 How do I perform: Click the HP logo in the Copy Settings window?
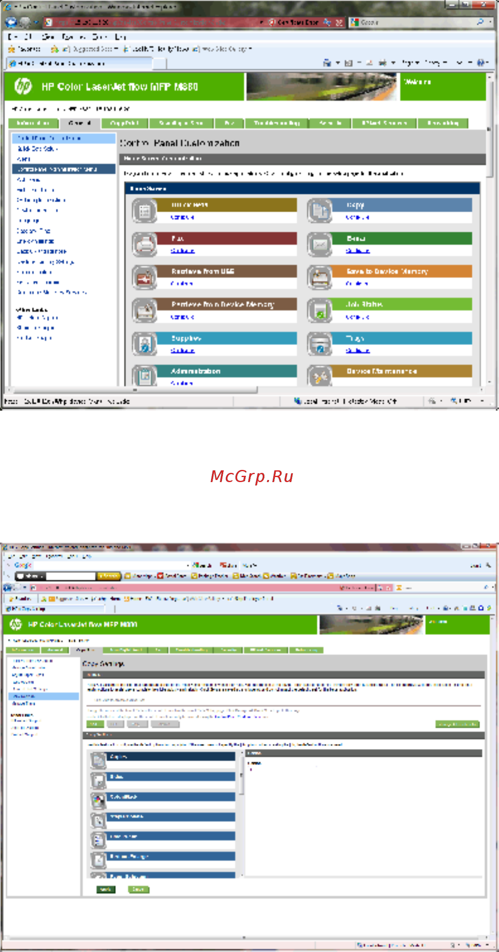pyautogui.click(x=16, y=625)
